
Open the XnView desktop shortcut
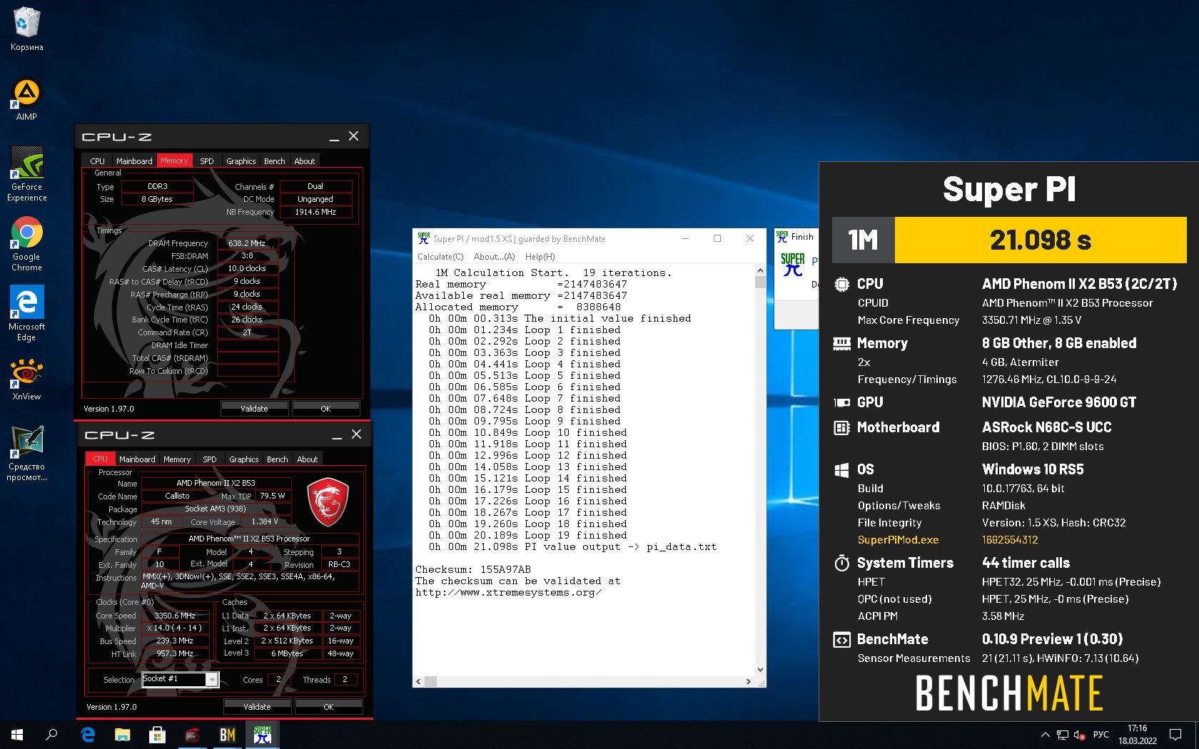(x=26, y=379)
